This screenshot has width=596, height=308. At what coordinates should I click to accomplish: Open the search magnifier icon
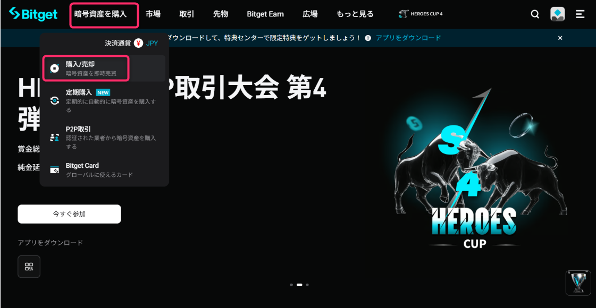point(535,14)
